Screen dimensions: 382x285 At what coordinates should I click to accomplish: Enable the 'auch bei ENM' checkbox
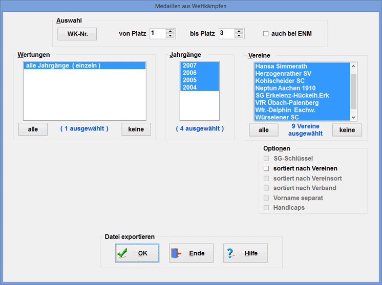tap(266, 34)
